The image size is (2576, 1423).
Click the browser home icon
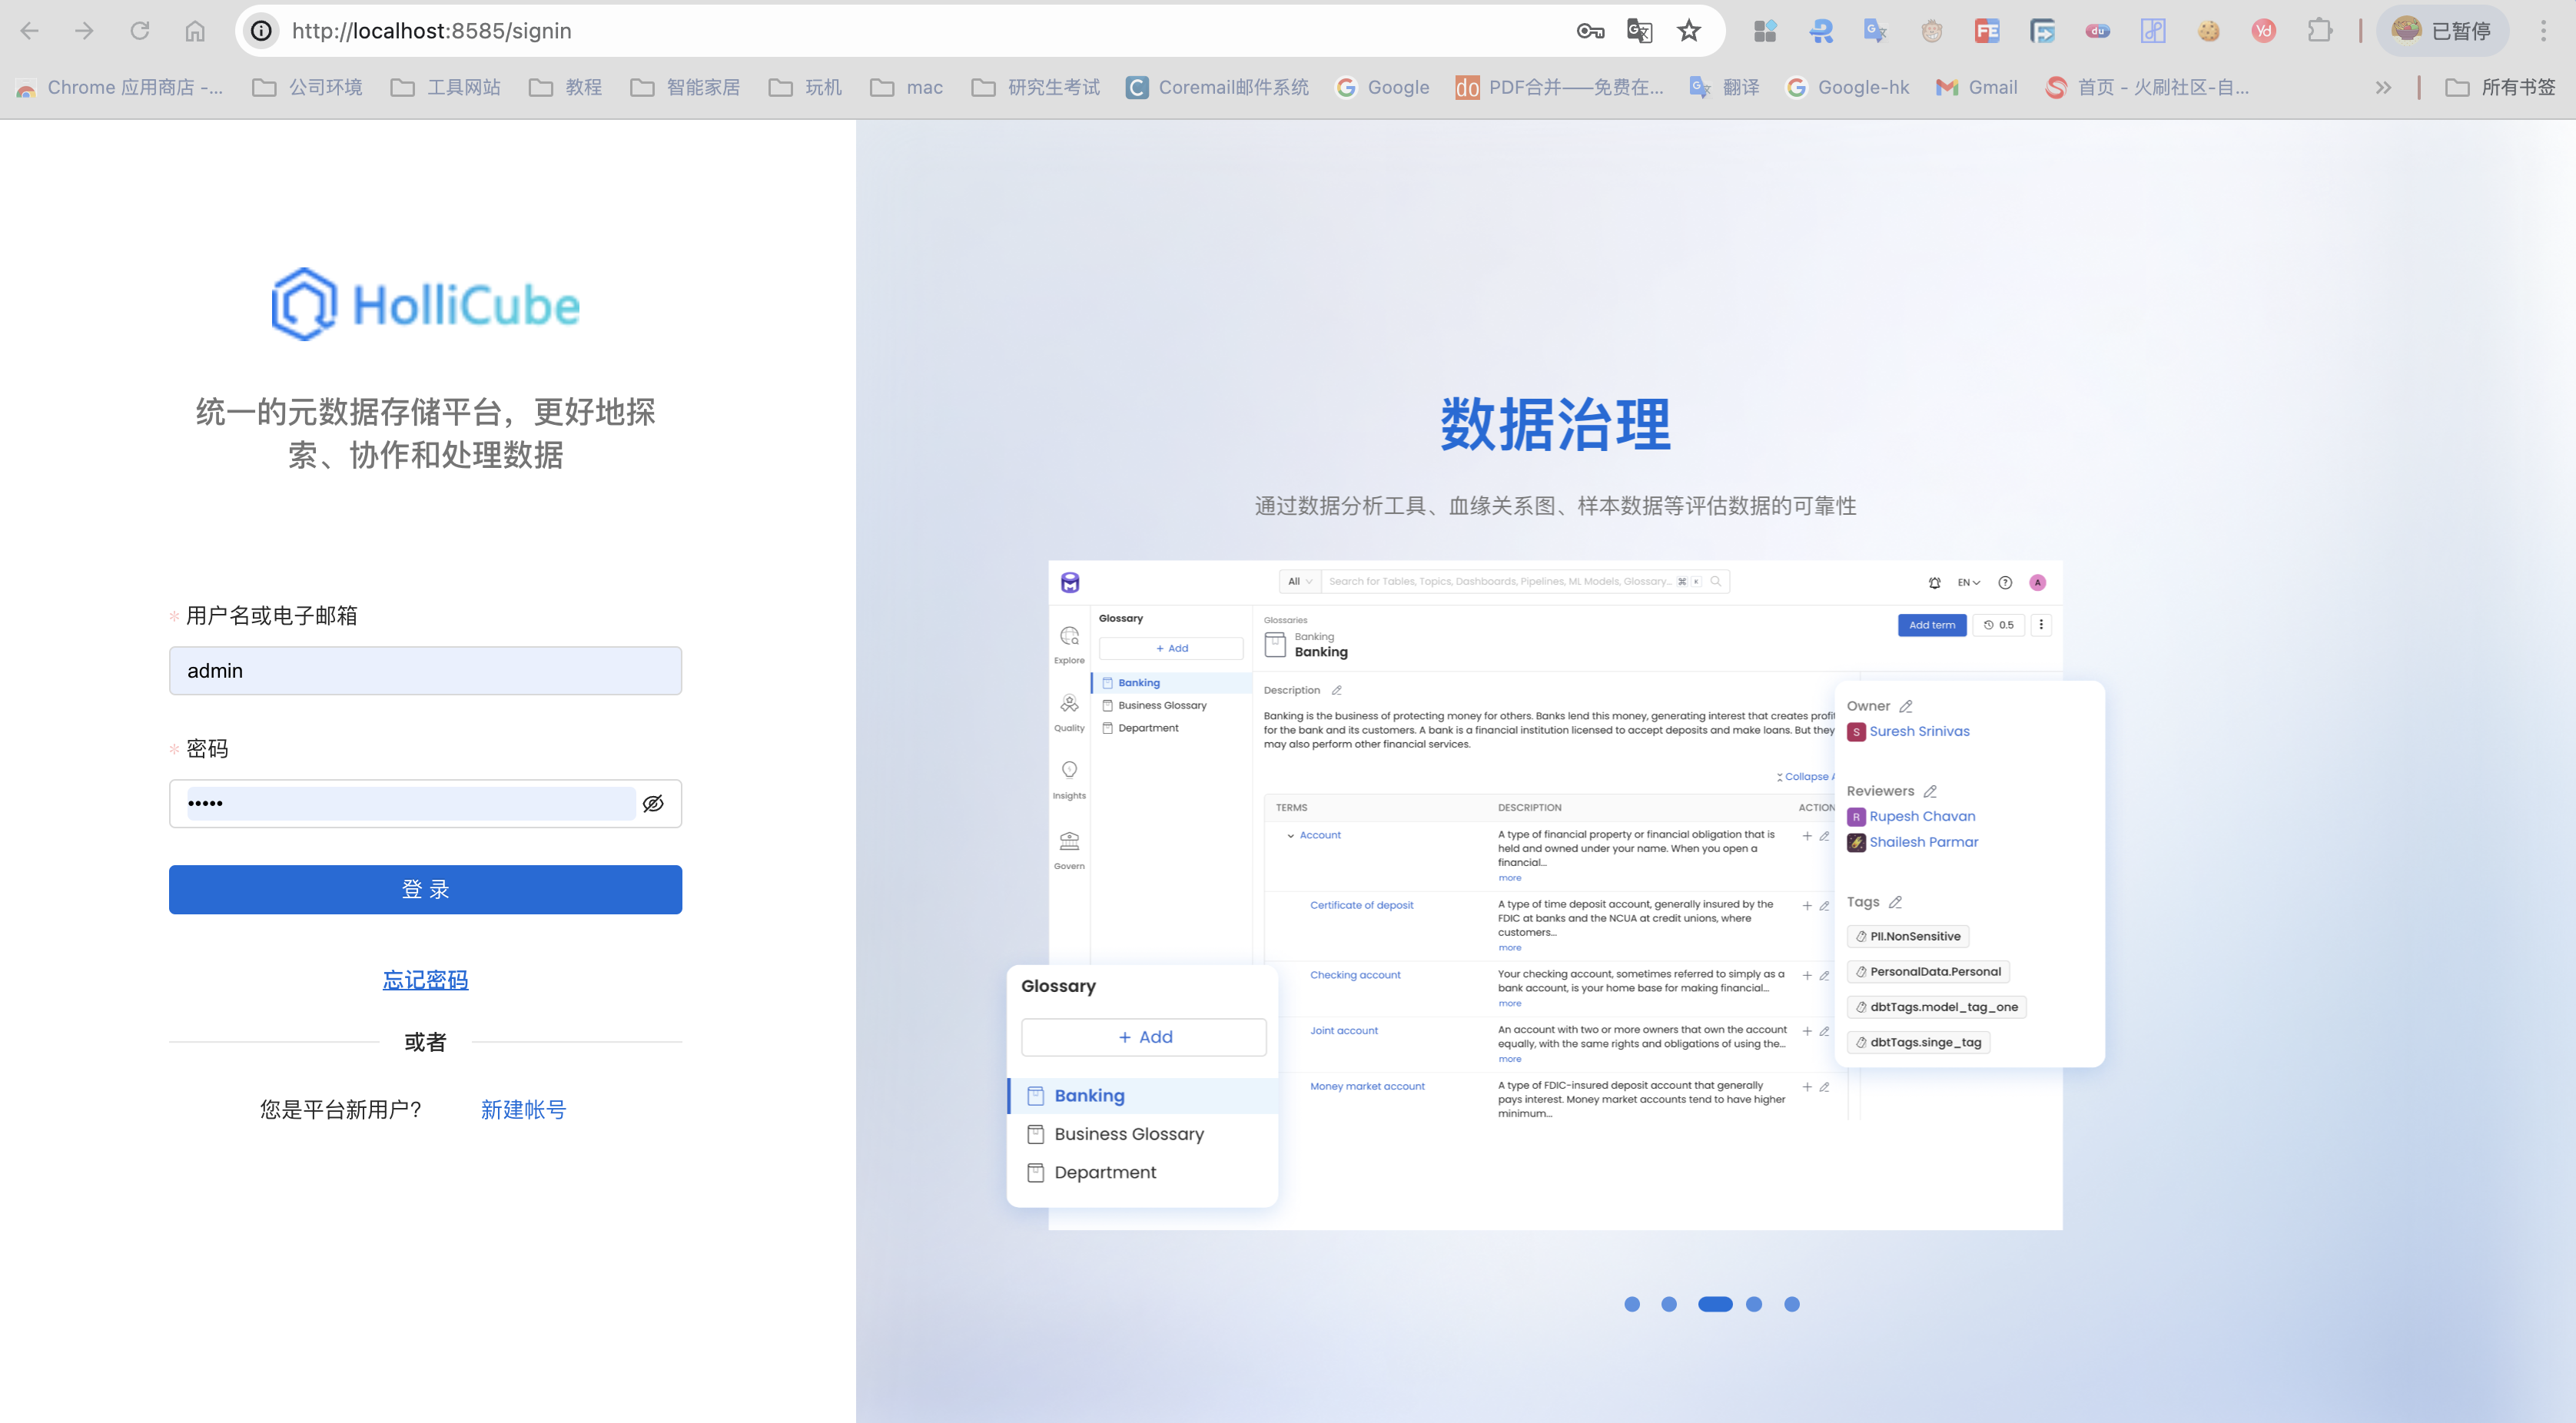coord(195,31)
